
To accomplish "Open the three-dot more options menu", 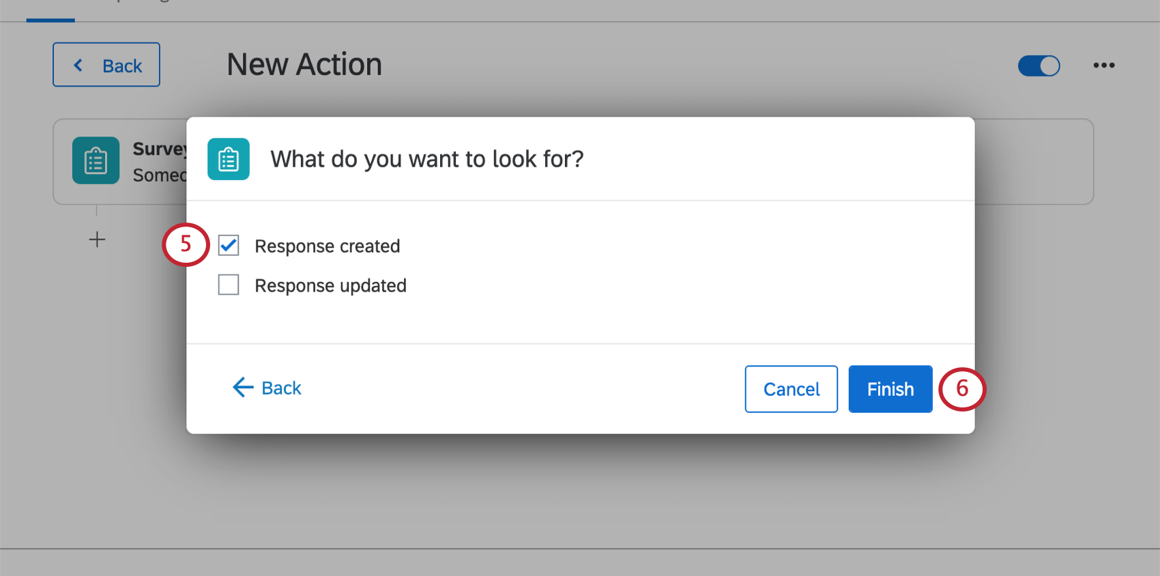I will (1103, 66).
